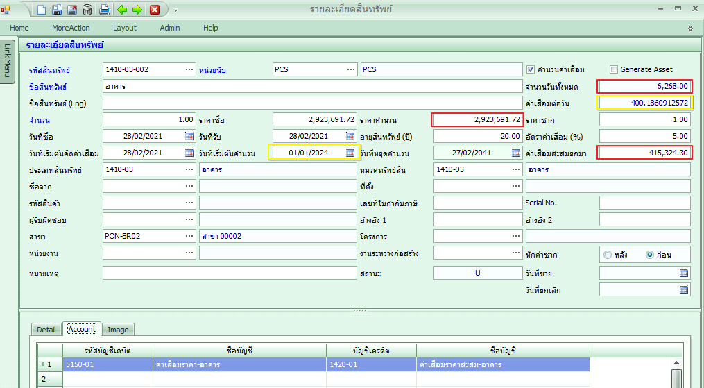Go to previous record with left green arrow
The height and width of the screenshot is (388, 704).
pyautogui.click(x=122, y=10)
